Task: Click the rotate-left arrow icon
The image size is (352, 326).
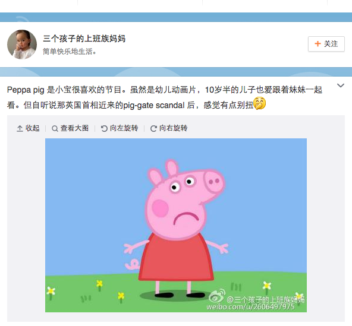Action: click(x=104, y=128)
